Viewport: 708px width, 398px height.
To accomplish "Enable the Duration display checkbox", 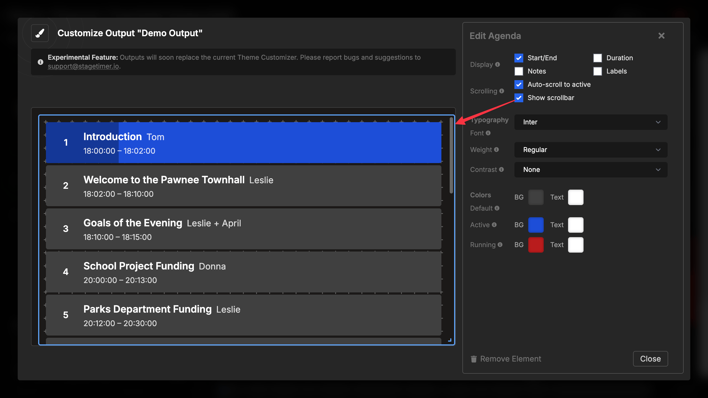I will pos(598,58).
